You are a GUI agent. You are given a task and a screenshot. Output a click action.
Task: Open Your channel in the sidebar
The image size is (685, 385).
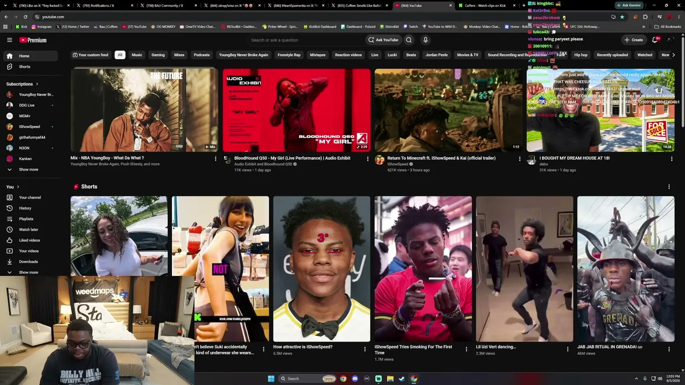(30, 197)
